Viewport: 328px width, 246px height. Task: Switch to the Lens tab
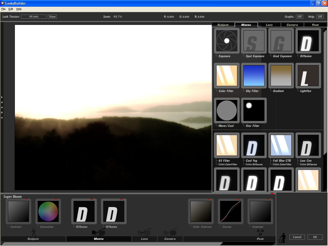click(x=269, y=25)
